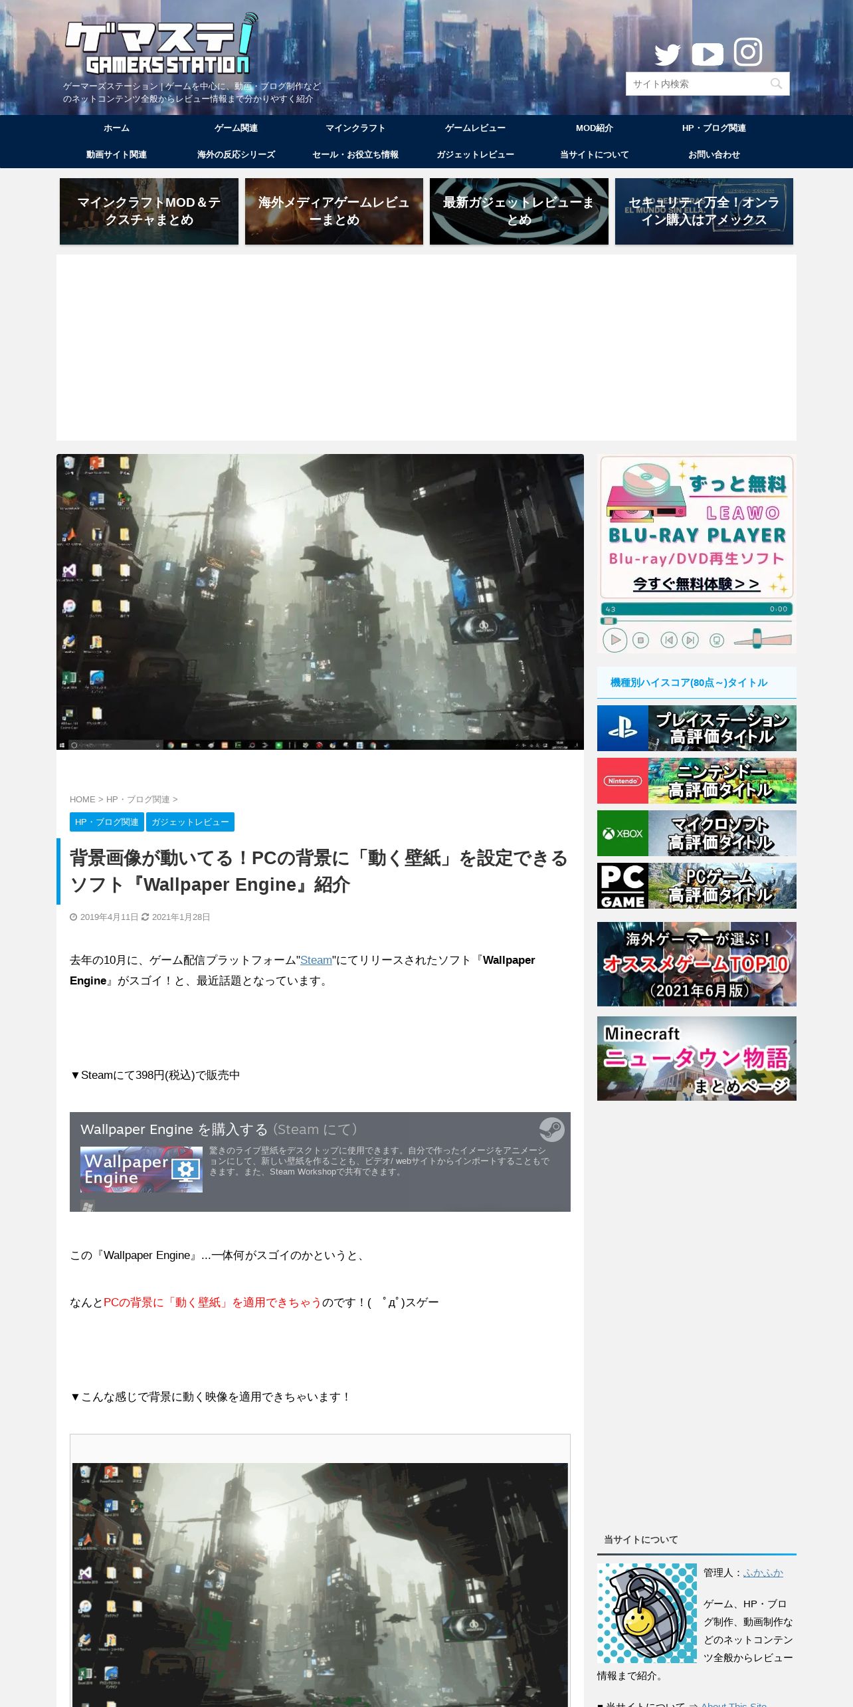
Task: Open the 動画サイト関連 menu item
Action: [x=116, y=155]
